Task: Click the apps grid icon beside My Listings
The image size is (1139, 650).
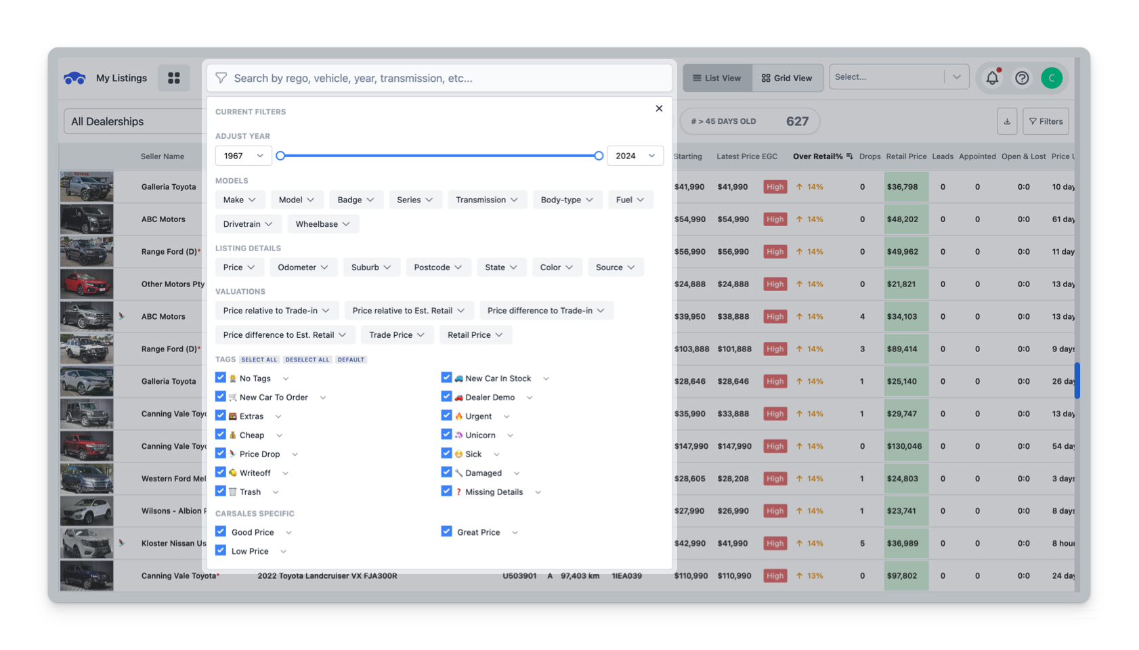Action: tap(174, 78)
